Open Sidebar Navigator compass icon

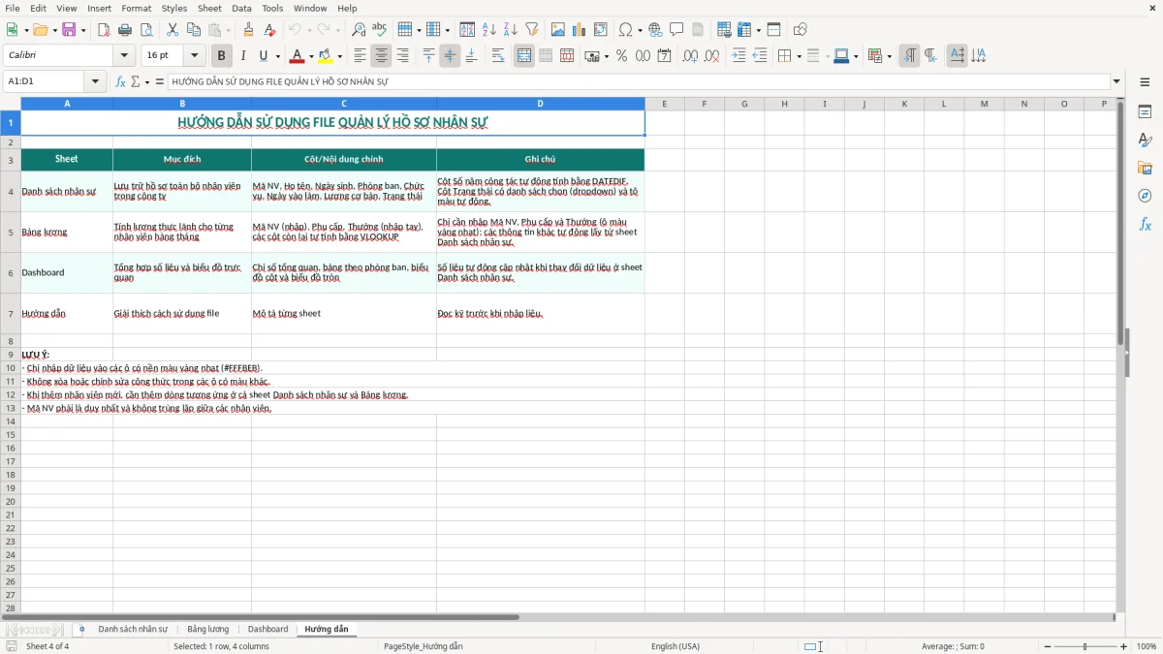[x=1145, y=196]
